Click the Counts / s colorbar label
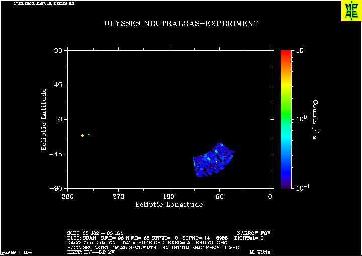The height and width of the screenshot is (256, 362). coord(315,120)
